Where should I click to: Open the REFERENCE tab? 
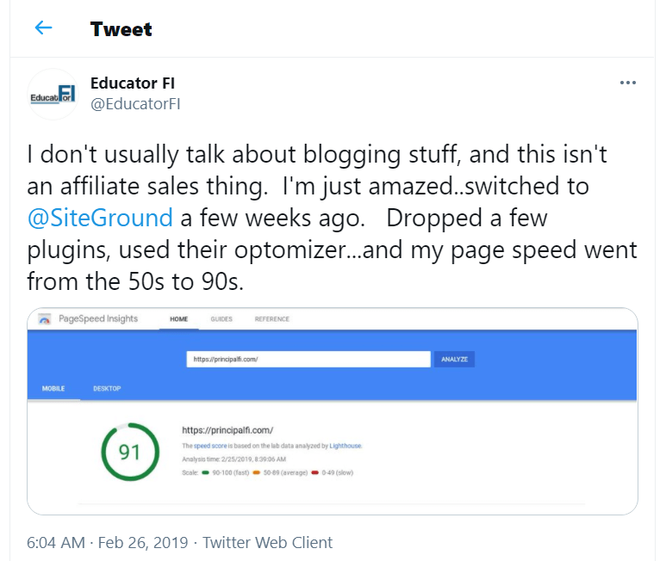[x=271, y=319]
